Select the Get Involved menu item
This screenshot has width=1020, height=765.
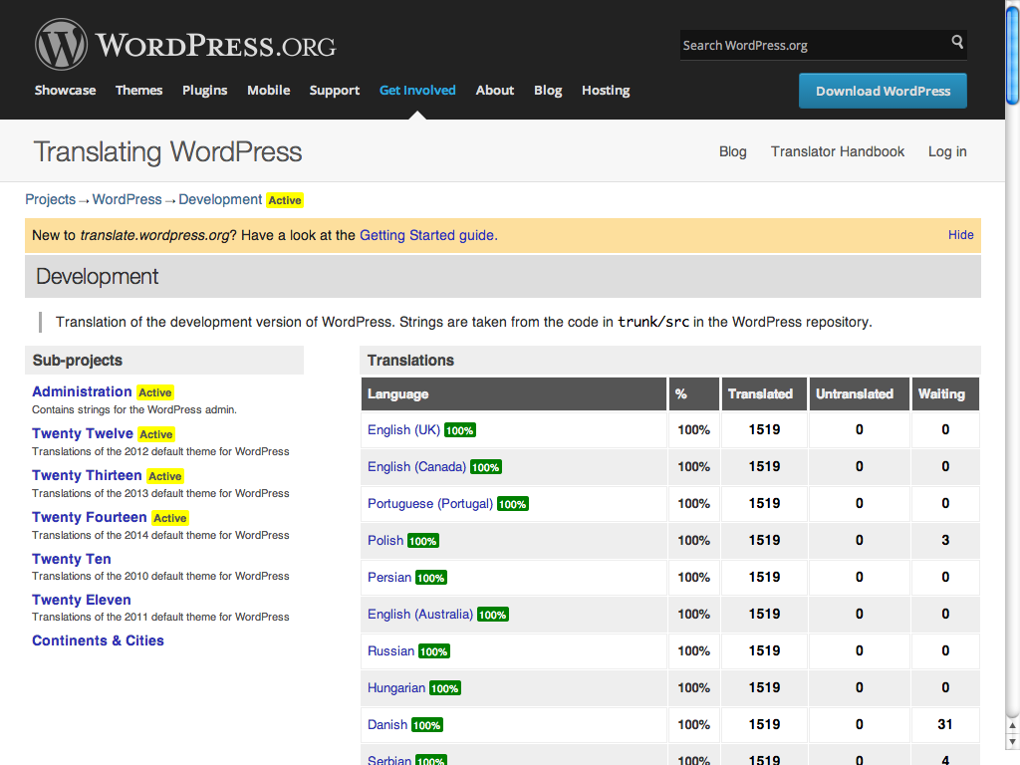[417, 91]
